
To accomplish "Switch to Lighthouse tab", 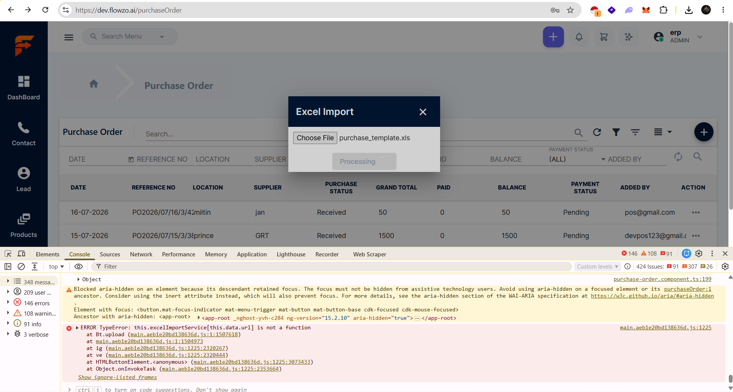I will click(291, 254).
